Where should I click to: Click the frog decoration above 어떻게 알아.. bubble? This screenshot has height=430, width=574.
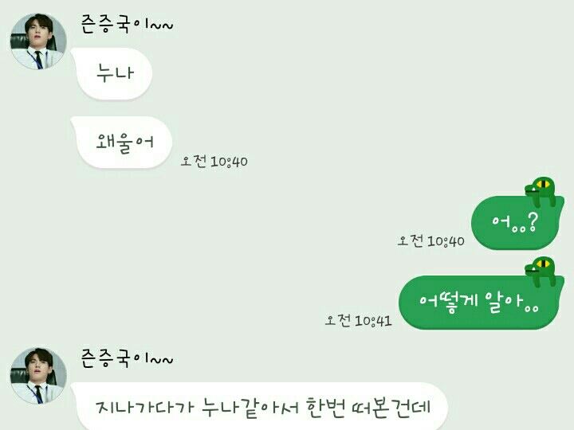(x=541, y=272)
